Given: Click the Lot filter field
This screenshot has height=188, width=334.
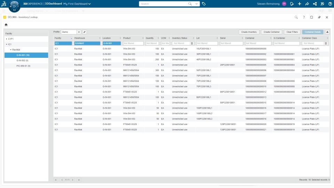Looking at the screenshot, I should (x=207, y=43).
